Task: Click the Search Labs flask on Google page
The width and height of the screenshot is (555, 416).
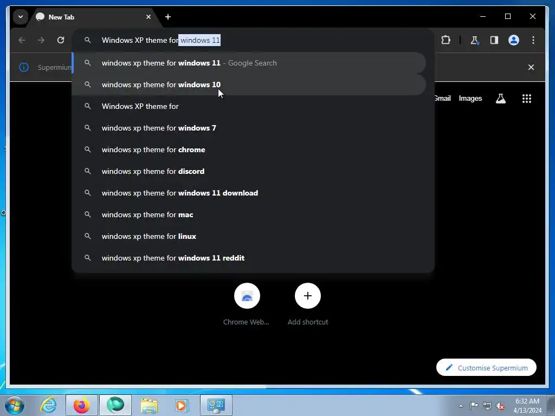Action: (500, 99)
